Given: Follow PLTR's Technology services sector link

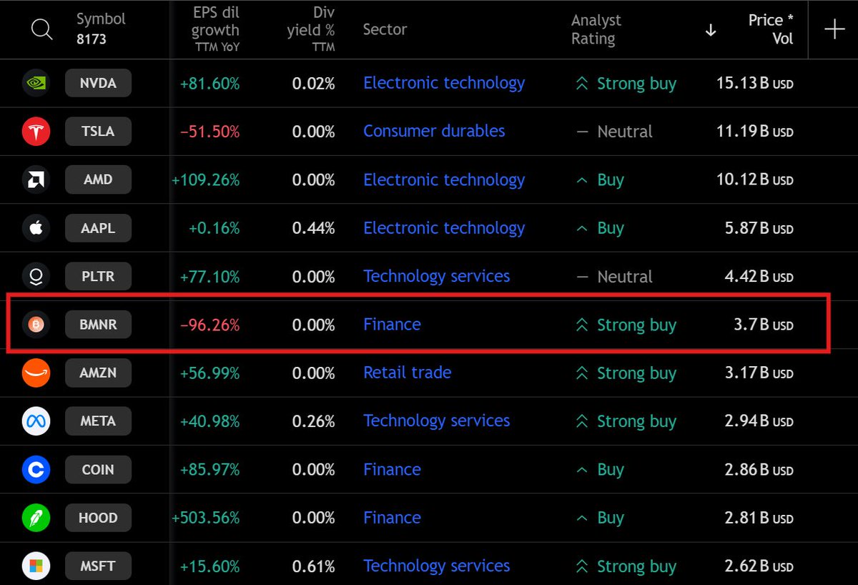Looking at the screenshot, I should [437, 276].
